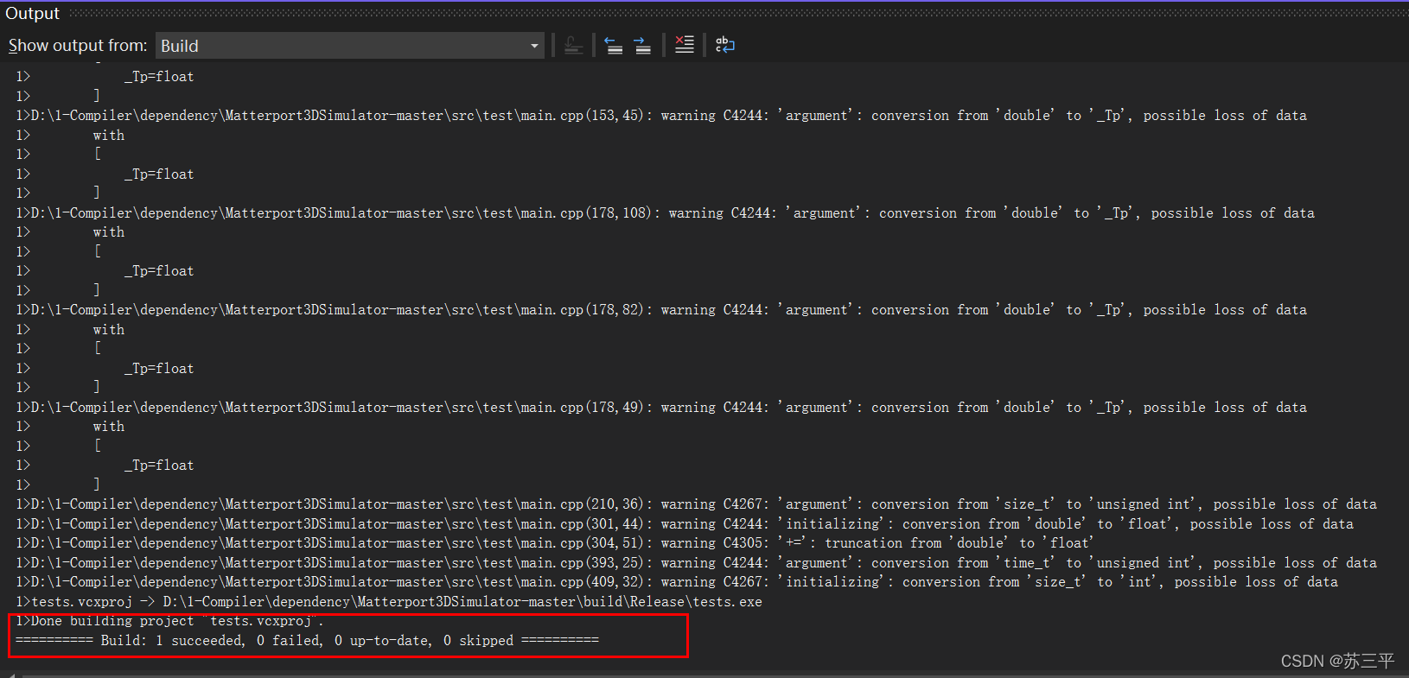
Task: Click the Find Message in Code icon
Action: point(573,45)
